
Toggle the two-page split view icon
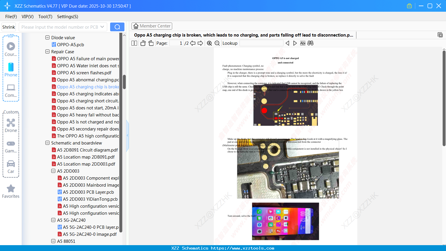pos(134,43)
